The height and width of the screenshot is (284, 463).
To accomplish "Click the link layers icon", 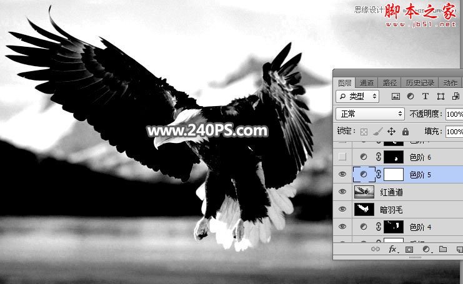I will (376, 249).
